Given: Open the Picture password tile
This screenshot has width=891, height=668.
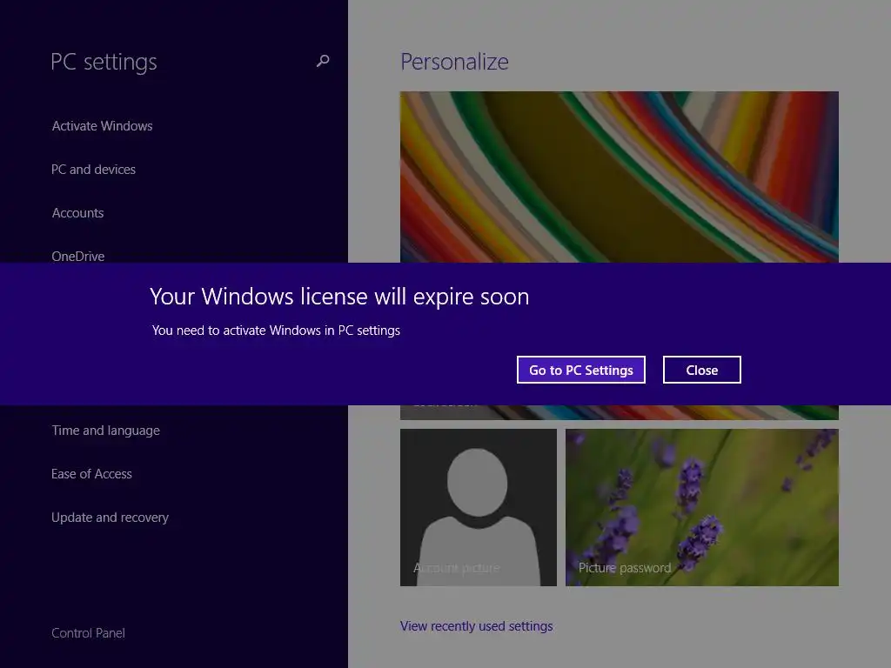Looking at the screenshot, I should click(x=702, y=507).
